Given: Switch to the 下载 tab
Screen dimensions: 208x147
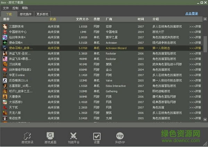Looking at the screenshot, I should (x=9, y=14).
